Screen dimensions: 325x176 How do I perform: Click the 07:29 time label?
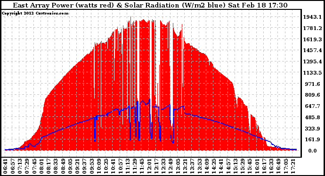(x=26, y=166)
